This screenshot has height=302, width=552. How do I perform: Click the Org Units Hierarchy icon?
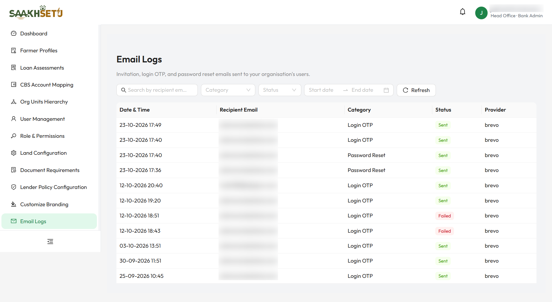point(14,102)
